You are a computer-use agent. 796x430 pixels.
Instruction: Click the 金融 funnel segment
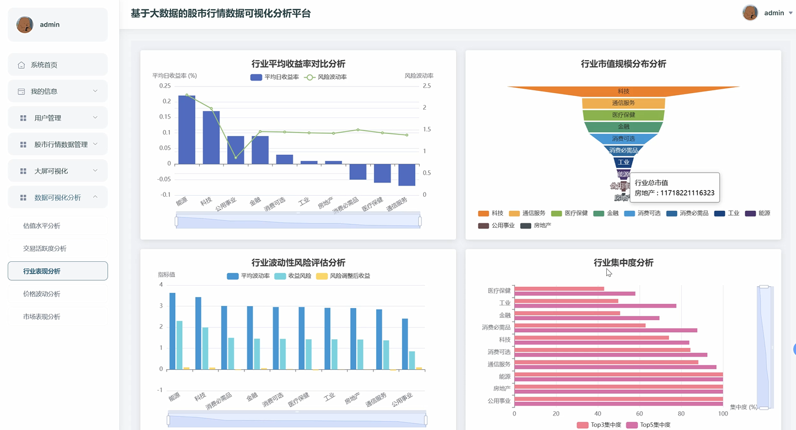pyautogui.click(x=623, y=127)
